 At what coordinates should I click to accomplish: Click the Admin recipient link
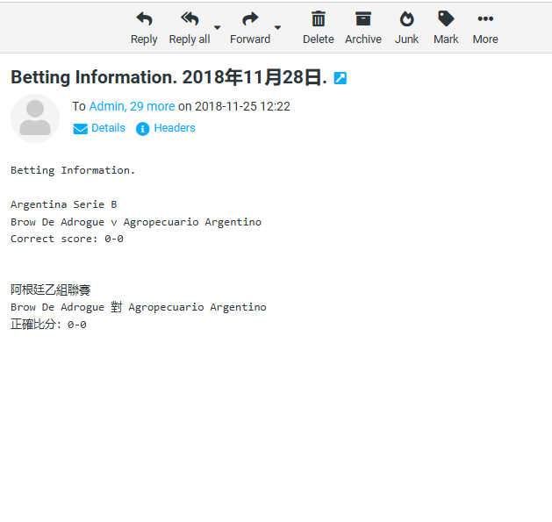click(x=107, y=106)
